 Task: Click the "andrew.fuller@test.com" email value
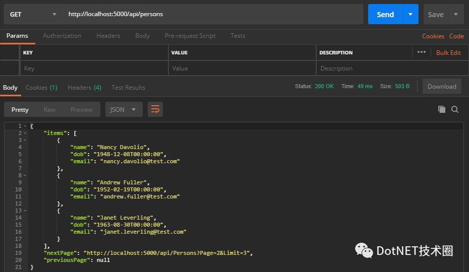140,196
